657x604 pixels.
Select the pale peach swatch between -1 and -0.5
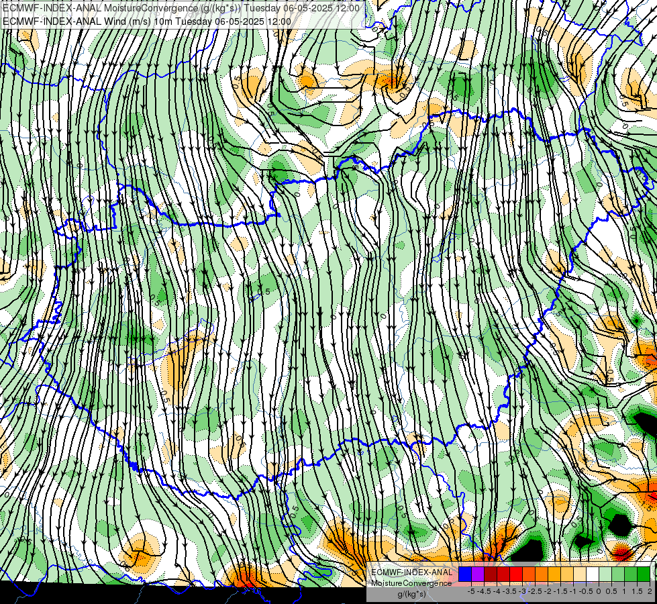pos(580,574)
